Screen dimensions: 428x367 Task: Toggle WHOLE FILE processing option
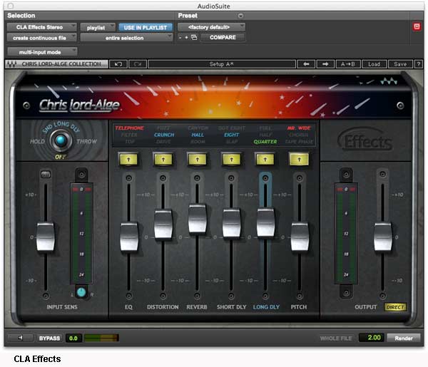click(x=336, y=338)
